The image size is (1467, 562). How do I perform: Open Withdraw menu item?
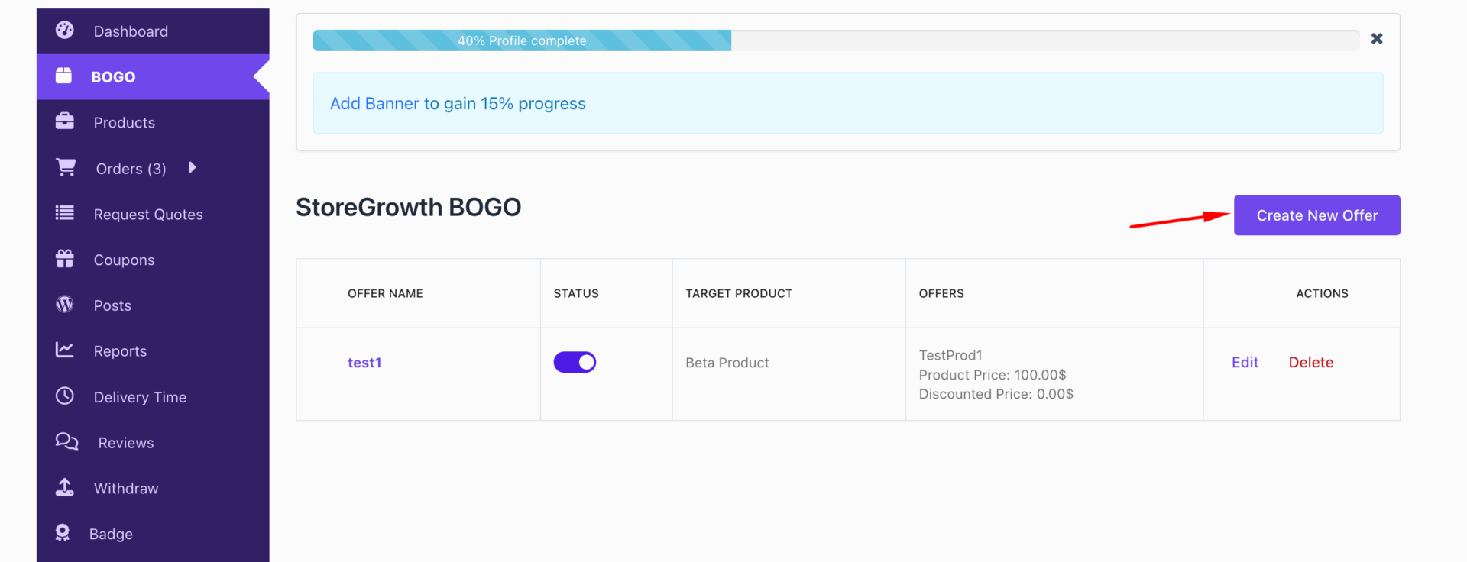[153, 489]
